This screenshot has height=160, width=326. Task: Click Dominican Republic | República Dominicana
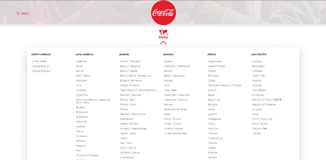tap(93, 101)
